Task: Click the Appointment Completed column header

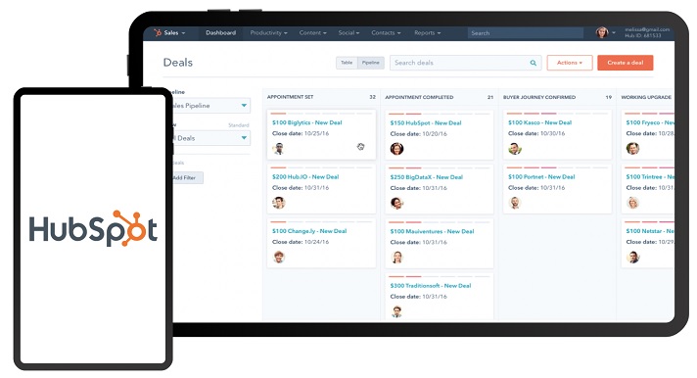Action: click(419, 97)
